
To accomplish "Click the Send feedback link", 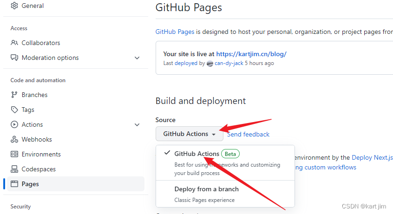I will click(248, 134).
